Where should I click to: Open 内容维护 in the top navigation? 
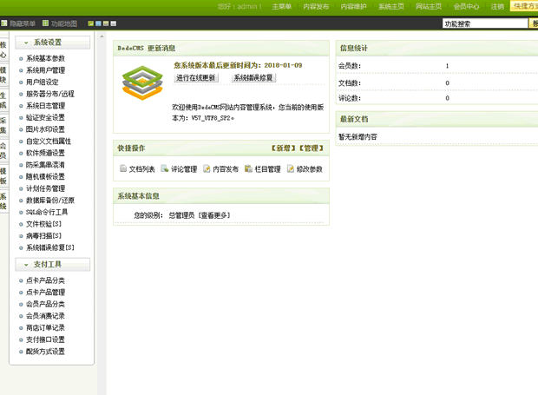click(352, 6)
